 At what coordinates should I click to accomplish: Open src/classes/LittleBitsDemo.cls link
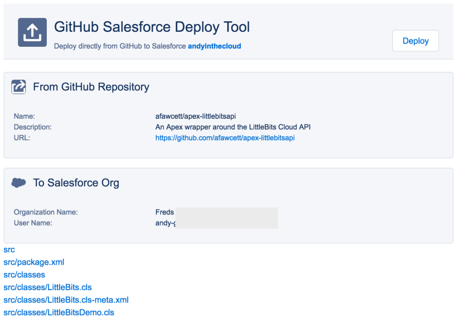coord(59,312)
